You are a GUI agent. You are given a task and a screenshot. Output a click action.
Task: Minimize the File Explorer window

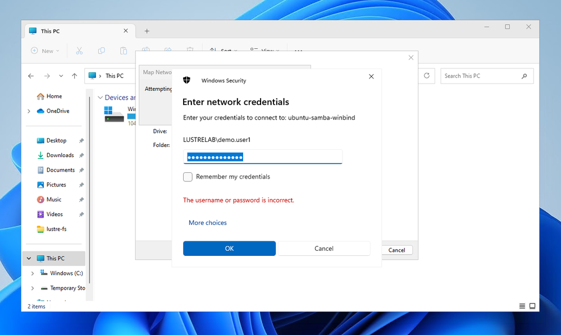coord(486,27)
